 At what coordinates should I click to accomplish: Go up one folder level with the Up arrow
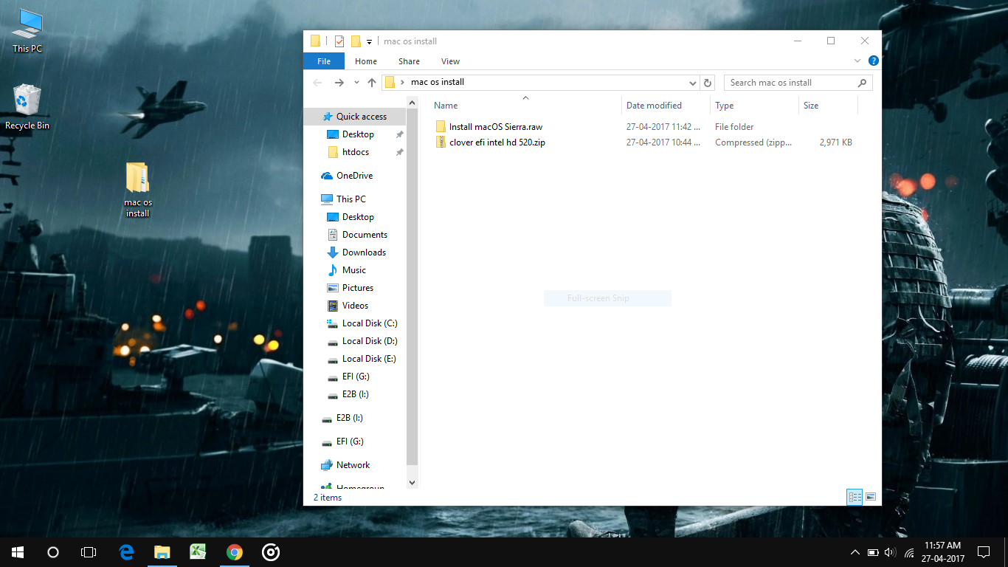(x=372, y=83)
